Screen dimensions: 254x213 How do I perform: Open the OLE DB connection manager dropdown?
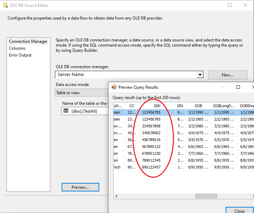pos(200,75)
